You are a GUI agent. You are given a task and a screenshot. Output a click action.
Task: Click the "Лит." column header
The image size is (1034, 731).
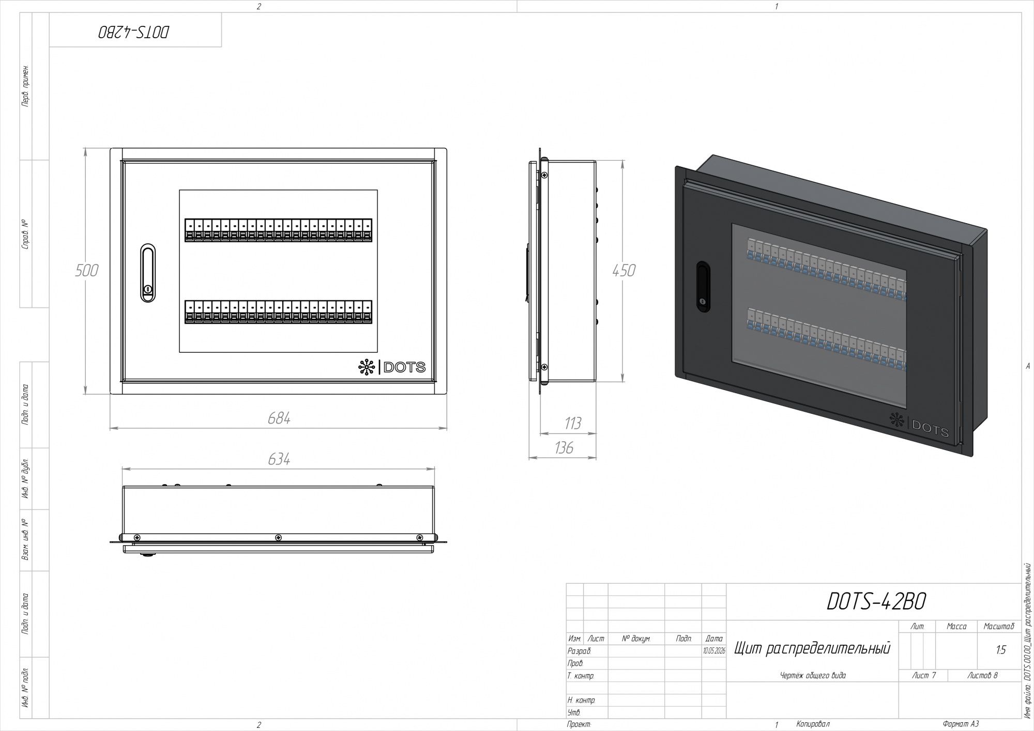click(918, 627)
